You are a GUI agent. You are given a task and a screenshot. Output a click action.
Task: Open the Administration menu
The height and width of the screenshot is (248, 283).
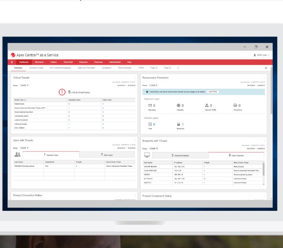115,62
